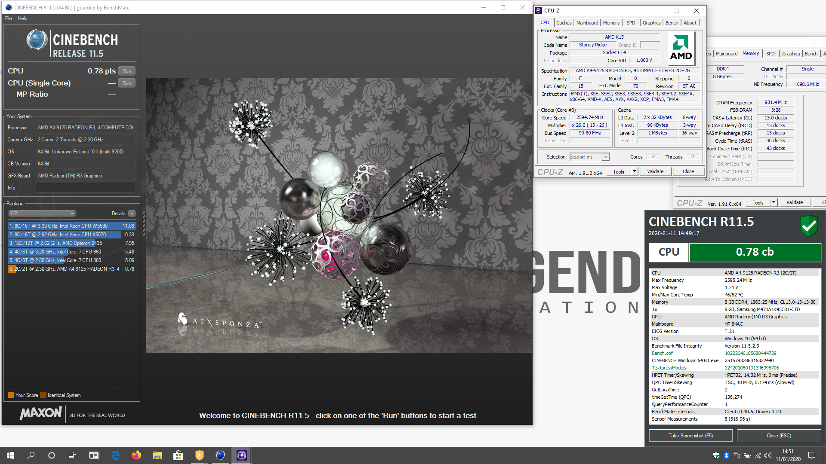Run the CPU benchmark test
This screenshot has height=464, width=826.
(x=127, y=71)
